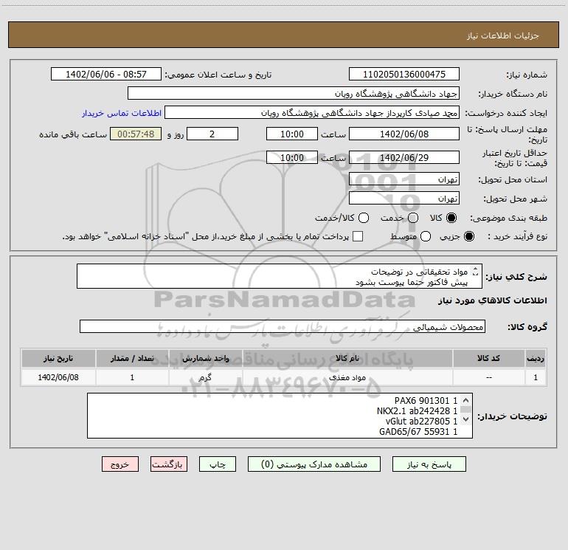Toggle the اسناد خزانه اسلامی payment checkbox
This screenshot has height=550, width=568.
pos(358,236)
